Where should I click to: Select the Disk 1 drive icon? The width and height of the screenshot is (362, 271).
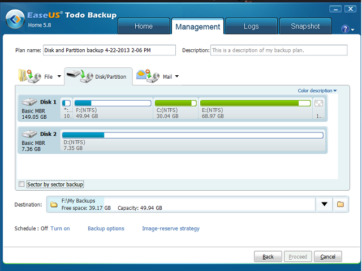[x=29, y=102]
